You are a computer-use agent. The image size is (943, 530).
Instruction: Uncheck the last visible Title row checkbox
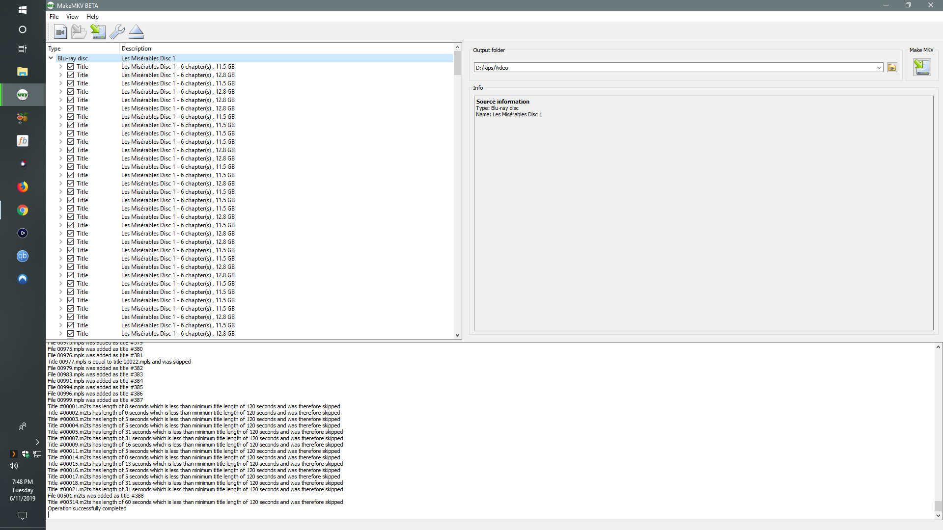[71, 334]
